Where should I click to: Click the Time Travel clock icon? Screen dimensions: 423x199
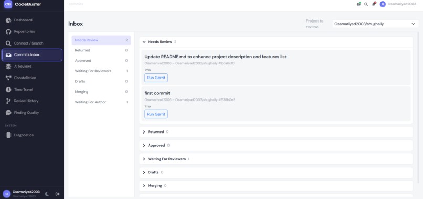pyautogui.click(x=8, y=90)
